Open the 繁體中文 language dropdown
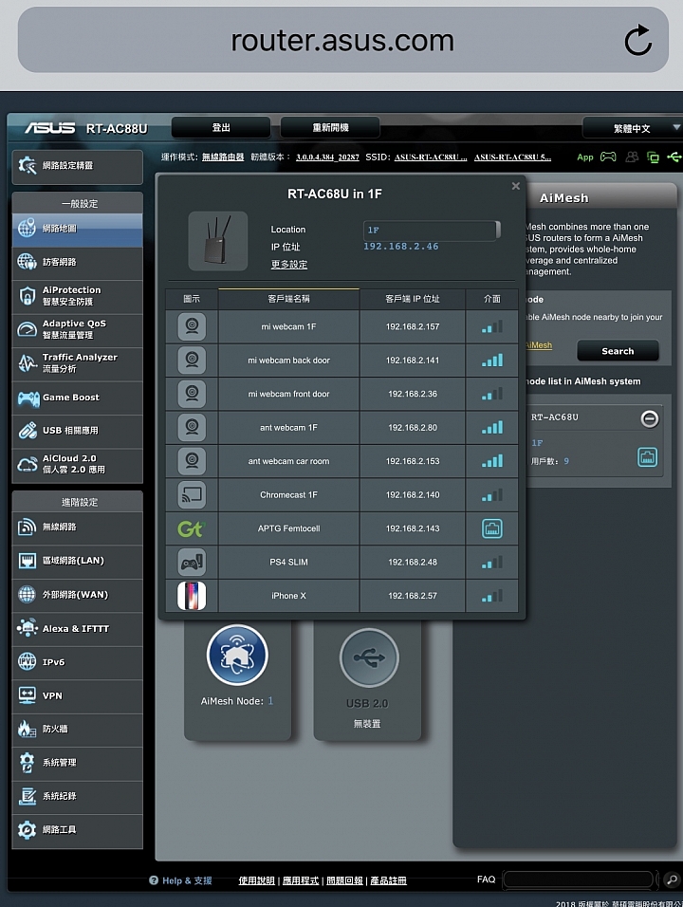The height and width of the screenshot is (907, 683). pos(632,128)
